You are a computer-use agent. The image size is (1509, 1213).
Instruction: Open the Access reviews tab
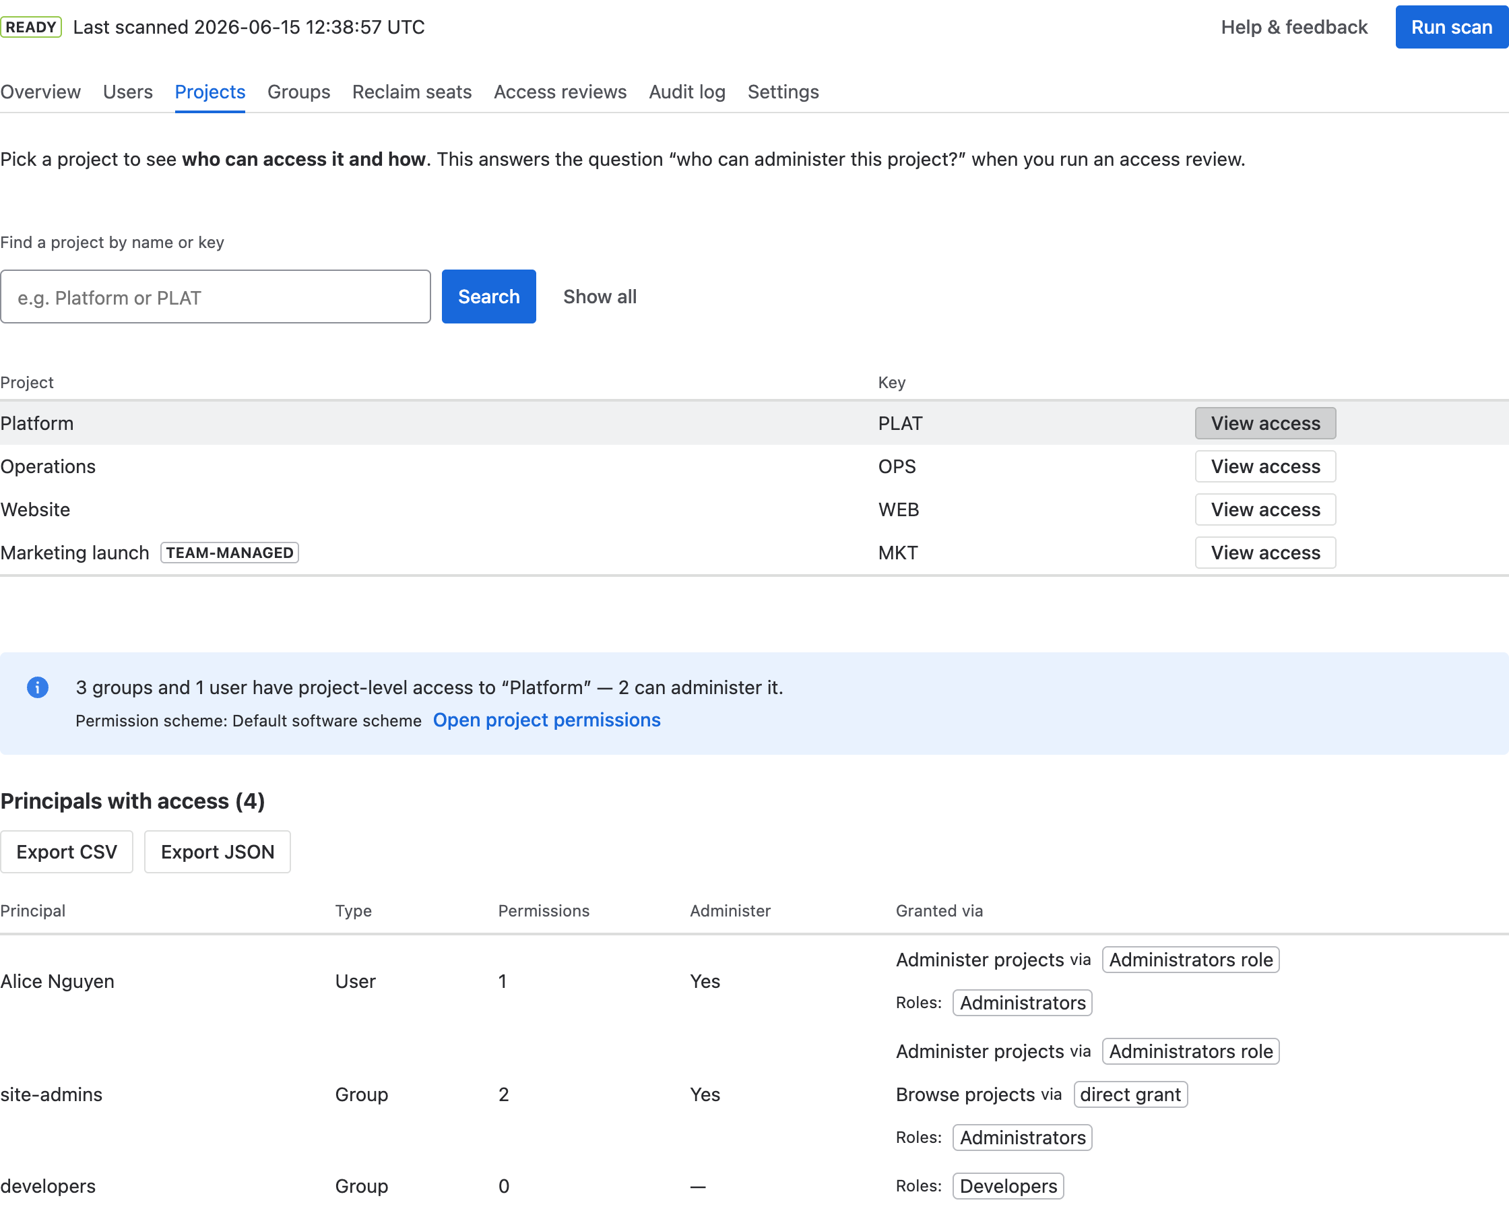[x=560, y=92]
